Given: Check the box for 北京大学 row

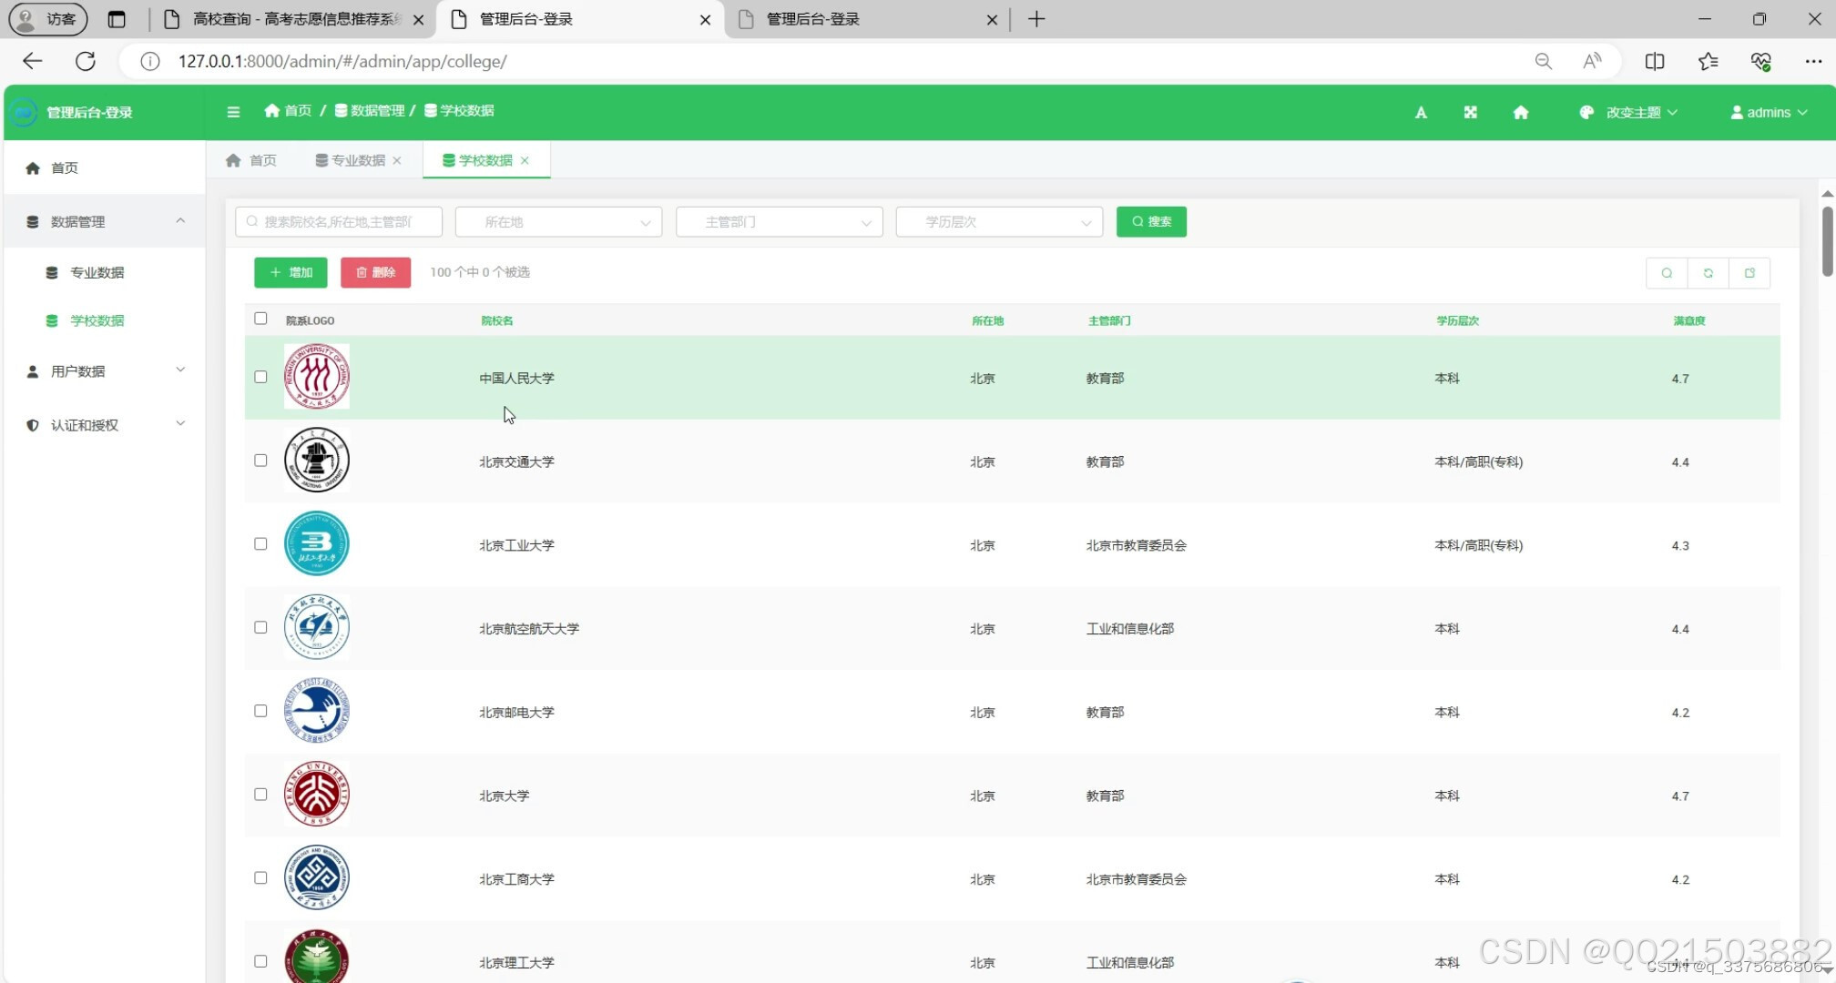Looking at the screenshot, I should point(260,795).
